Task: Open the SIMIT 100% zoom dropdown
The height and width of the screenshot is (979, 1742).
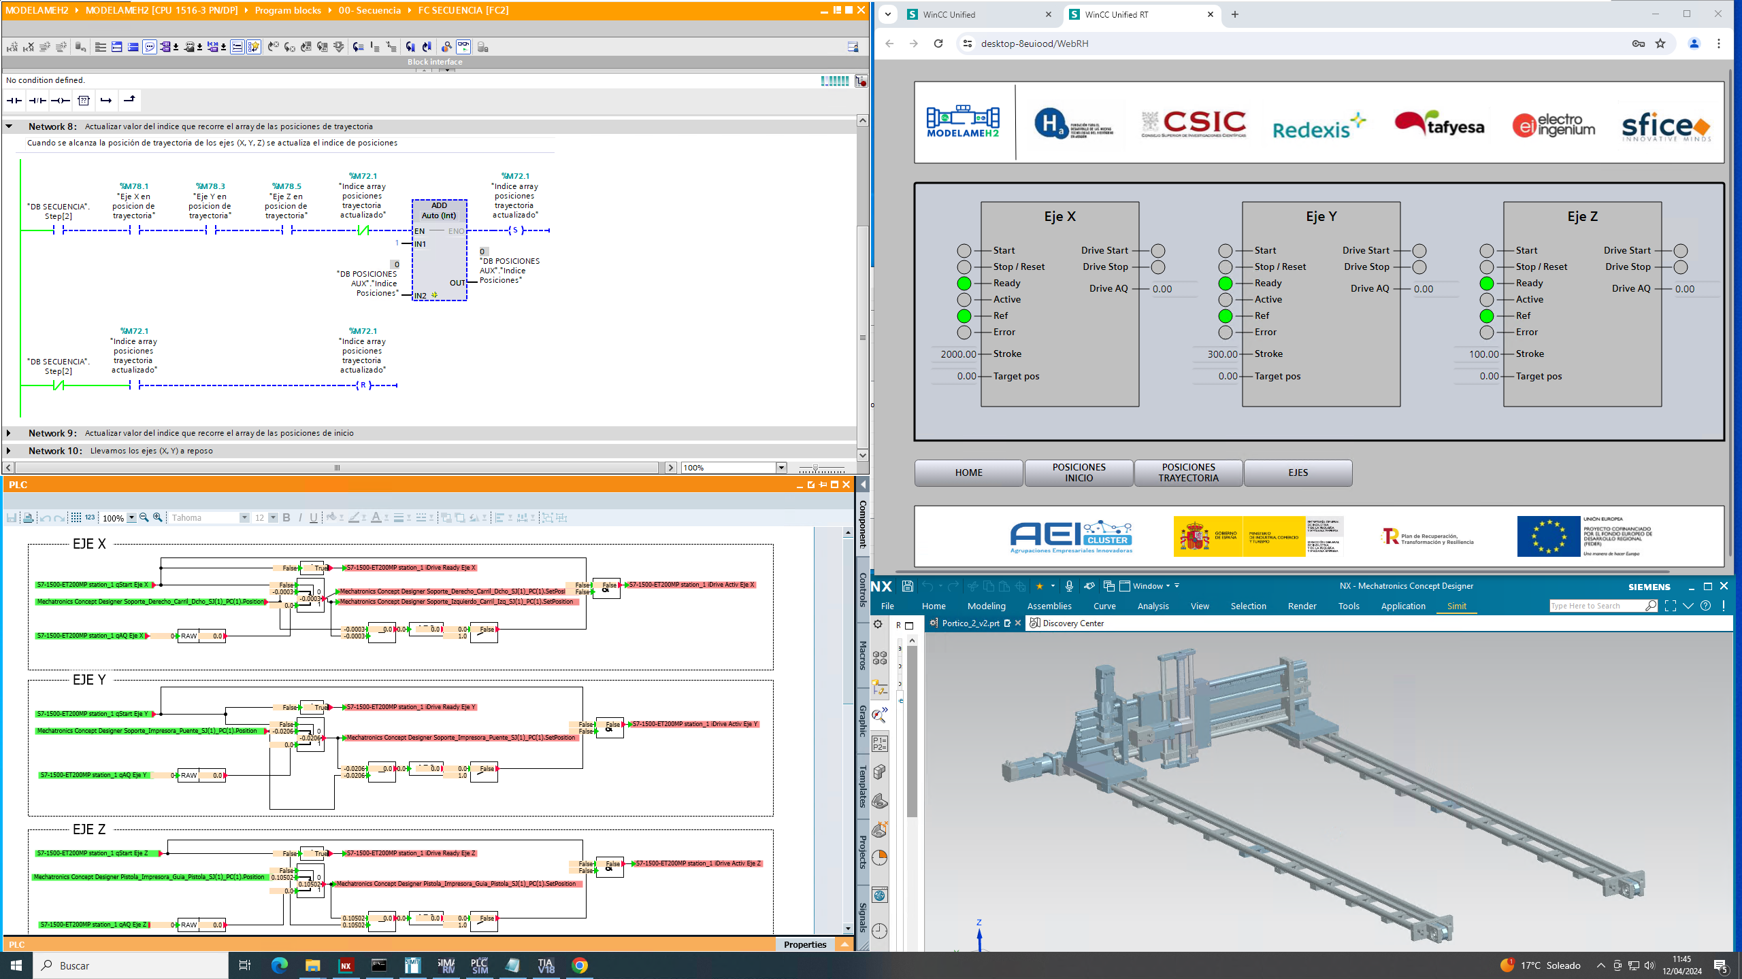Action: (x=131, y=518)
